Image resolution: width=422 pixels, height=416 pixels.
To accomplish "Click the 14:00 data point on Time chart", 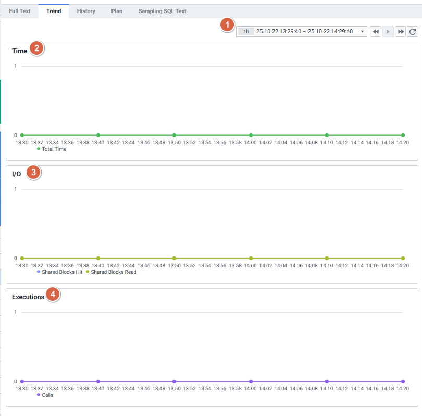I will [251, 135].
